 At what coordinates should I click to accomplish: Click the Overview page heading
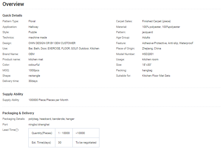13,4
